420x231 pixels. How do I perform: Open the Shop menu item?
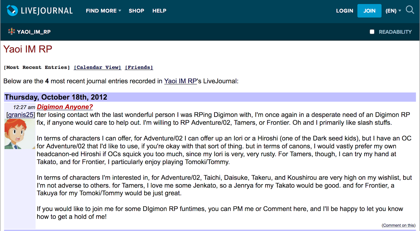(x=136, y=11)
